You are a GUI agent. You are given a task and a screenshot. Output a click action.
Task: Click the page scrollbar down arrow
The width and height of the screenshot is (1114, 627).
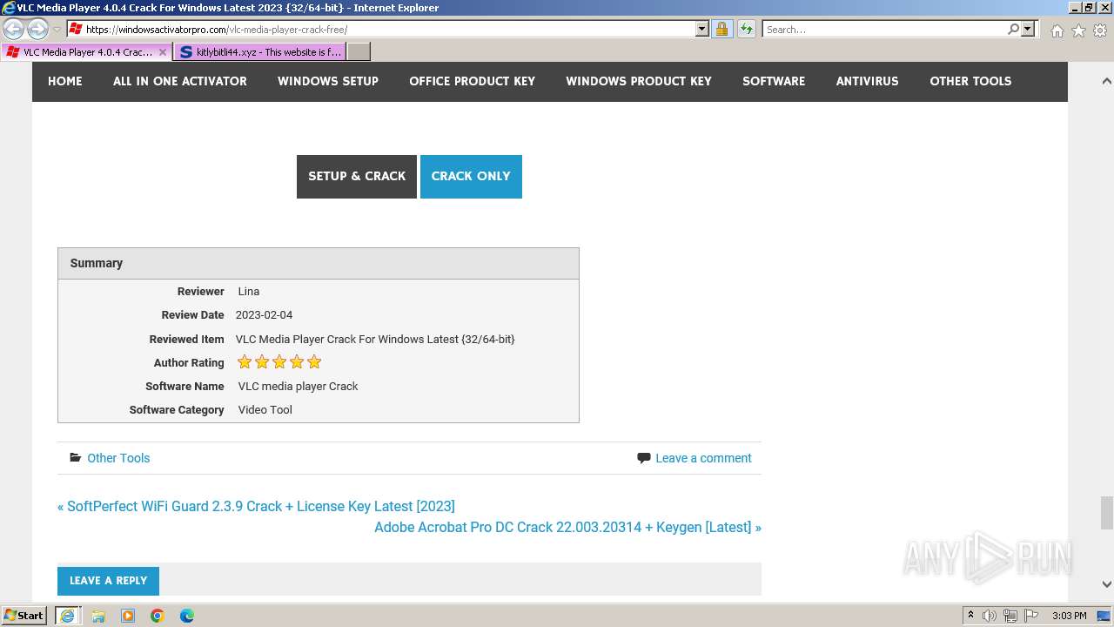pyautogui.click(x=1106, y=584)
